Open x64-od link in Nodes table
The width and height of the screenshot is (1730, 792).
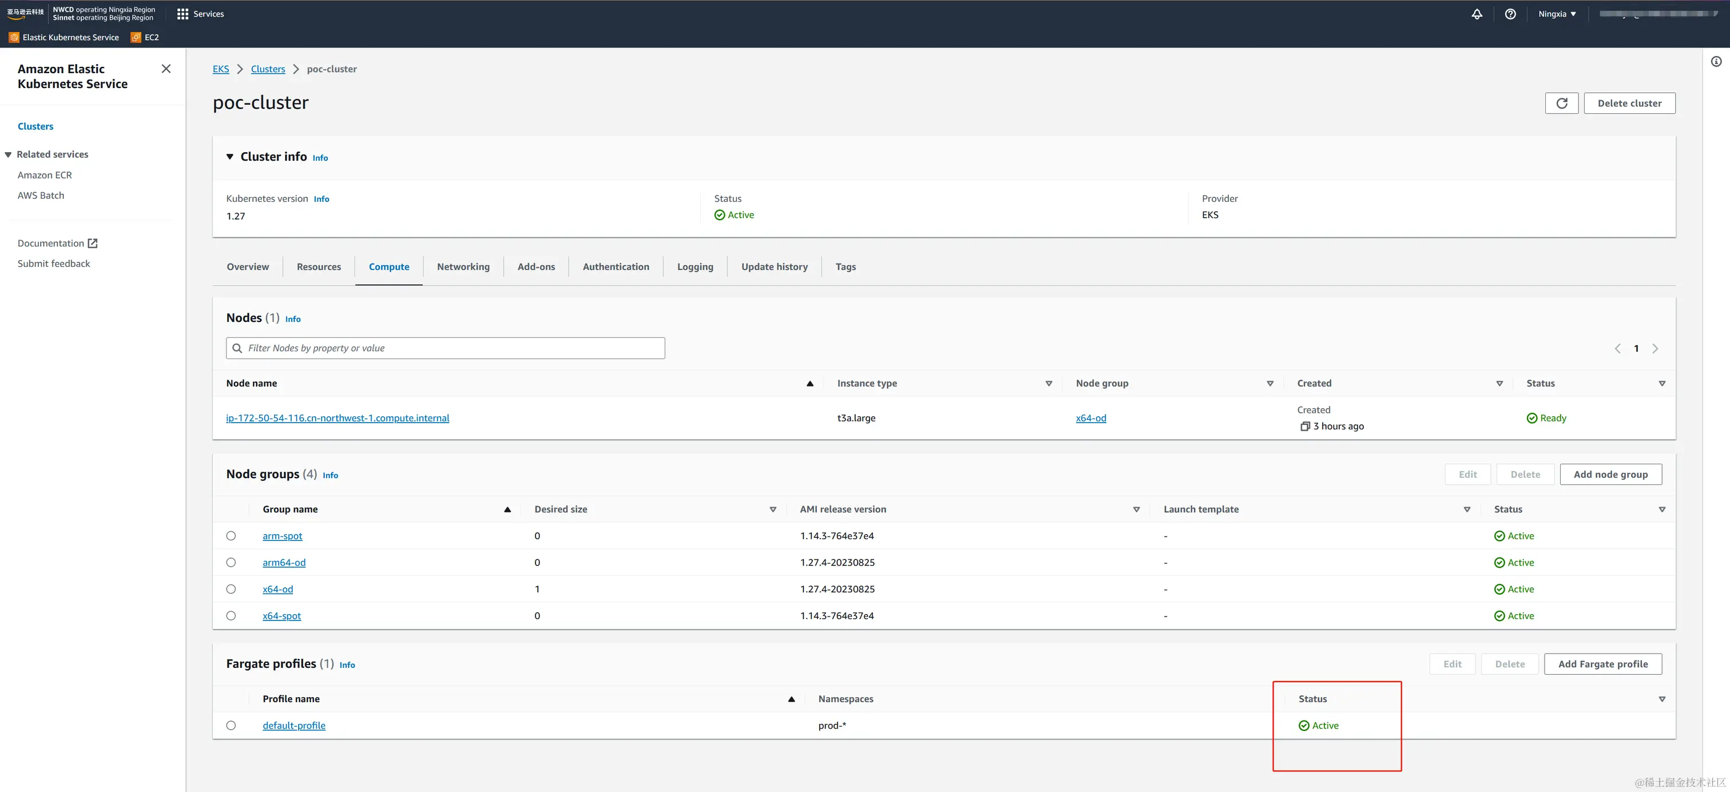coord(1090,418)
